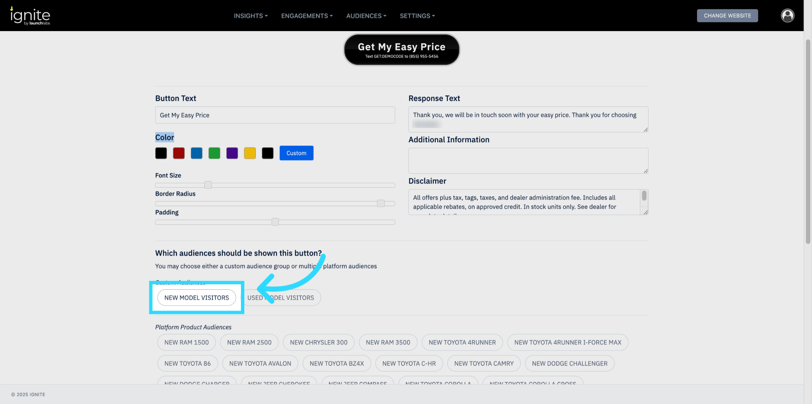812x404 pixels.
Task: Pick the purple color swatch
Action: click(232, 153)
